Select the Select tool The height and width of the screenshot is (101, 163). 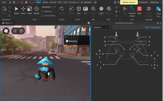coord(17,10)
